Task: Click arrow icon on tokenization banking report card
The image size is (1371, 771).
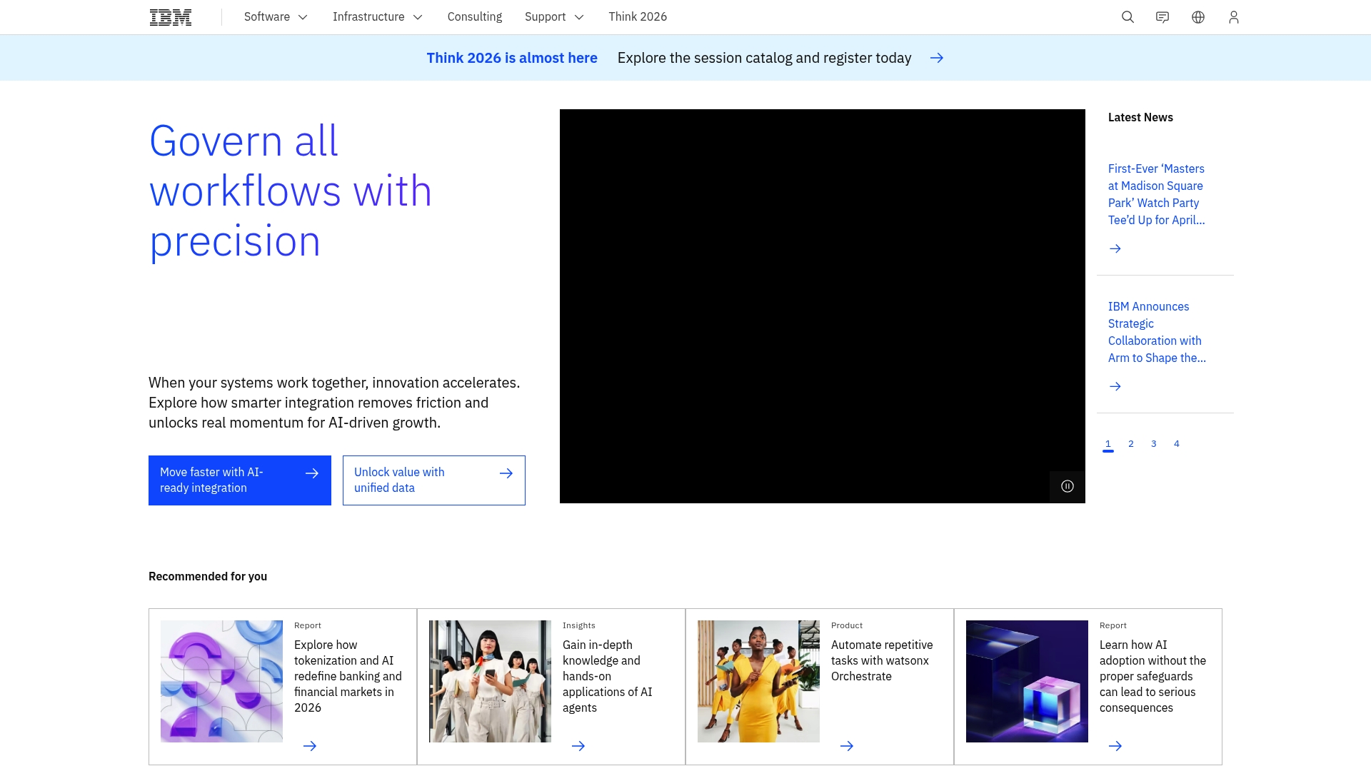Action: (x=310, y=745)
